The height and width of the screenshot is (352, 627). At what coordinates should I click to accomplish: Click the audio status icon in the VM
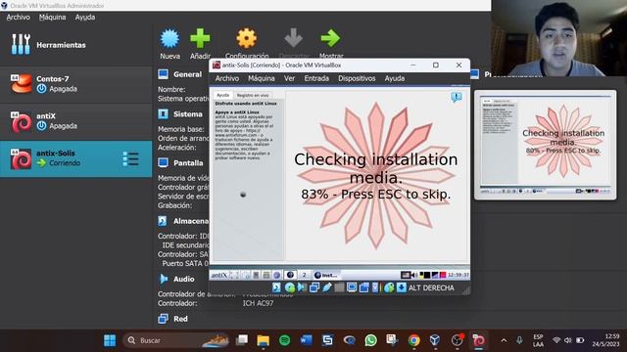pyautogui.click(x=302, y=287)
